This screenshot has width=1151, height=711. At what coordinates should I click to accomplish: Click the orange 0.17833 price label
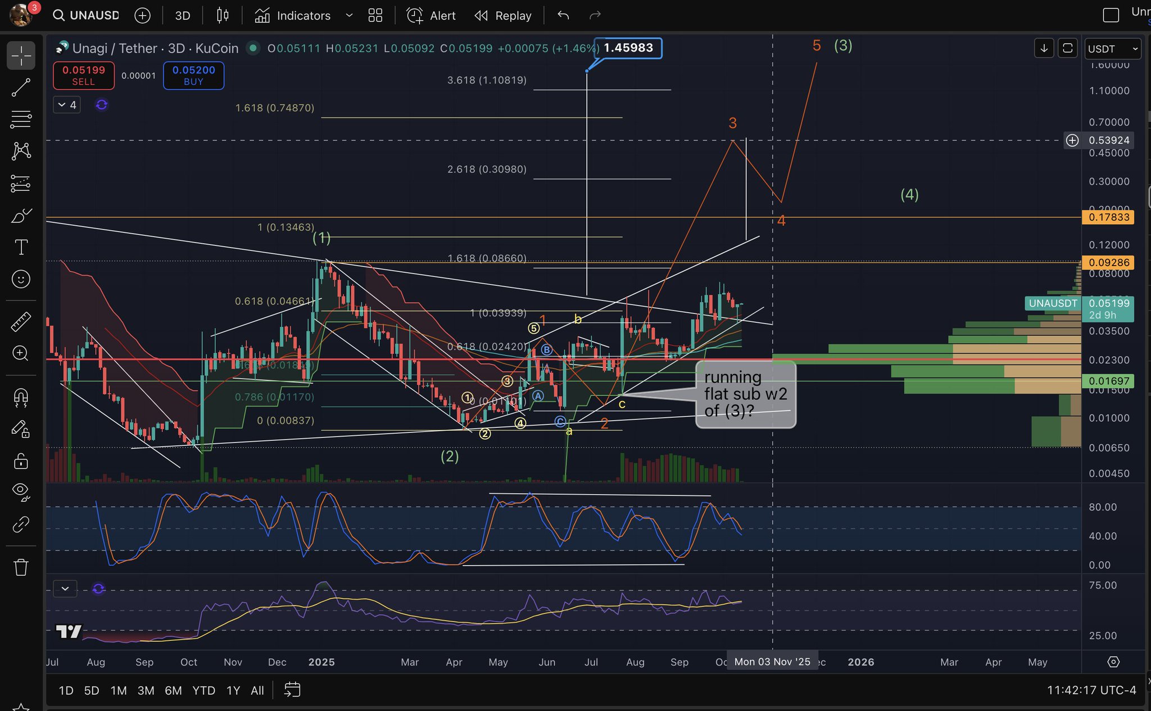[x=1108, y=217]
